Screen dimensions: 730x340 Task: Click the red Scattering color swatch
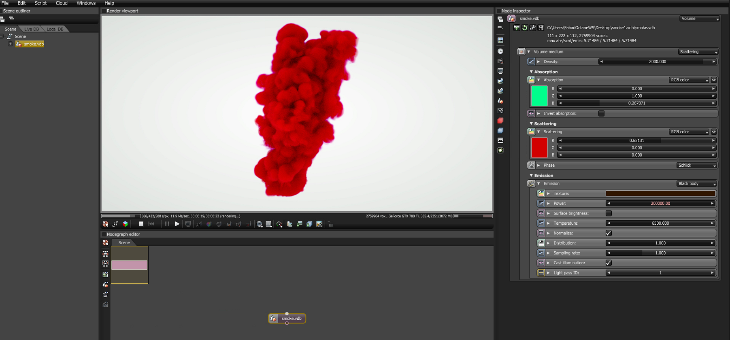[539, 148]
